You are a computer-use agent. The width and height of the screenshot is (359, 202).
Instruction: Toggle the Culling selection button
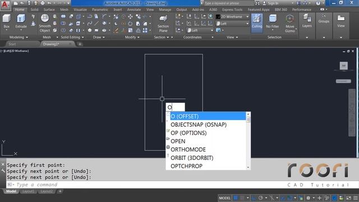pos(257,22)
